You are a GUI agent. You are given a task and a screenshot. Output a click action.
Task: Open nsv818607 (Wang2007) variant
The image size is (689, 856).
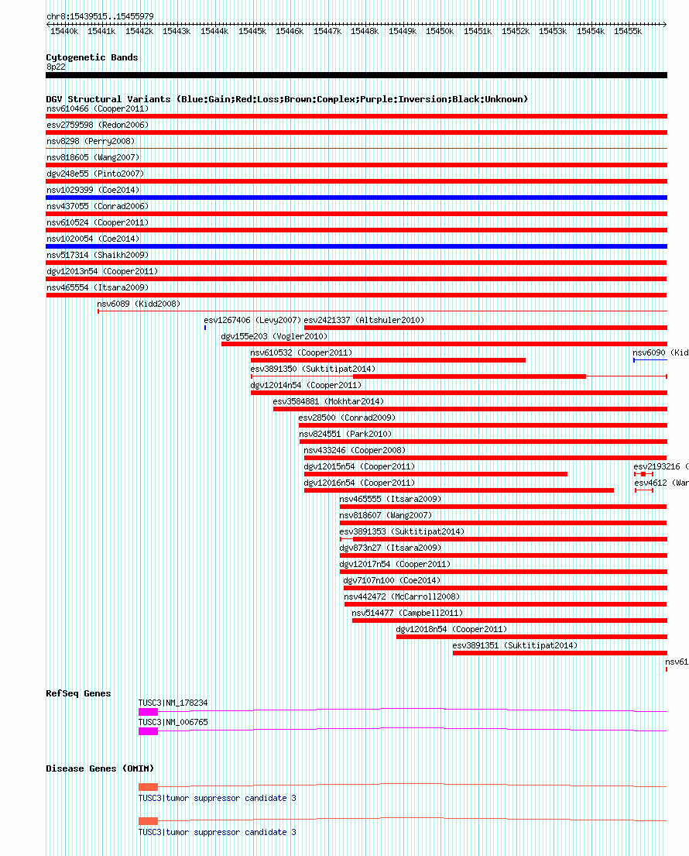386,515
